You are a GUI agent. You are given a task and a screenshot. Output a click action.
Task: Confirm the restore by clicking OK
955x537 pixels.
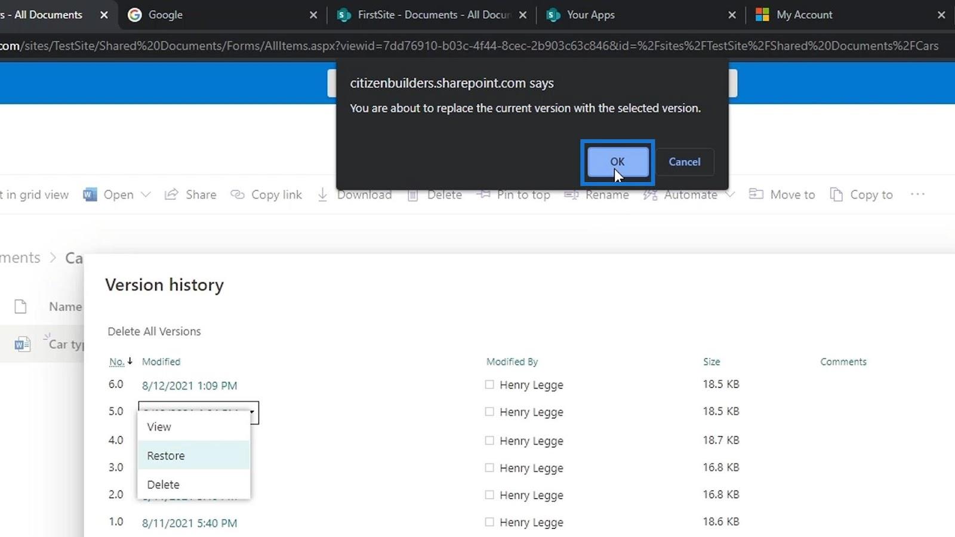point(617,162)
